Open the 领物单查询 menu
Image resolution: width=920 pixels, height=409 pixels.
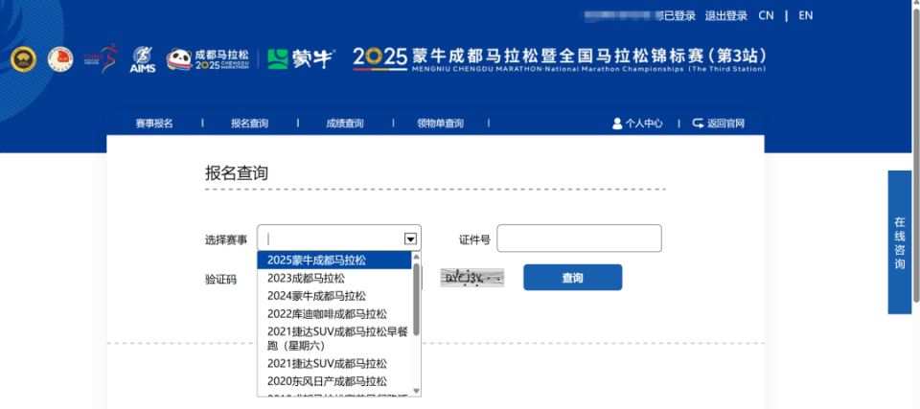tap(440, 124)
